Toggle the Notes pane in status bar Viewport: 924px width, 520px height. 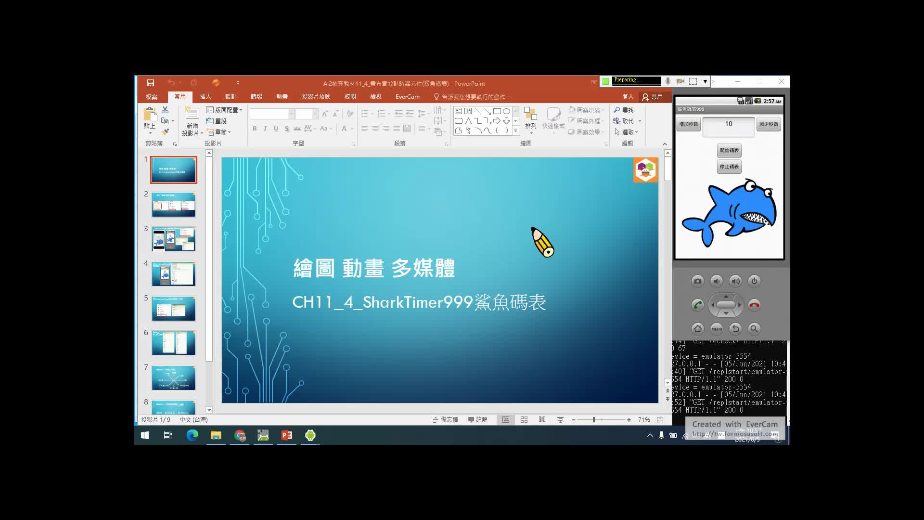tap(445, 420)
